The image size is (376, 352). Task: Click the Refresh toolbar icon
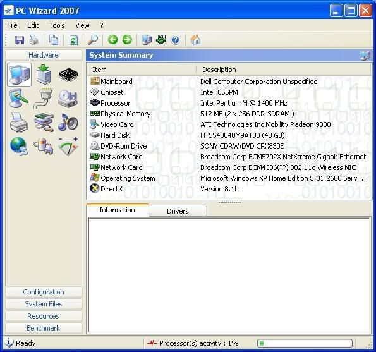(73, 40)
